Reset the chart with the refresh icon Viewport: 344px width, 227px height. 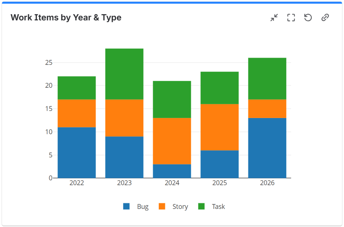tap(308, 17)
